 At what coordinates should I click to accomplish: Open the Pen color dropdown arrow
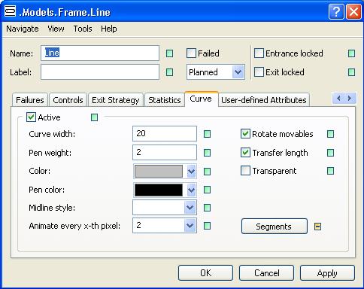191,190
